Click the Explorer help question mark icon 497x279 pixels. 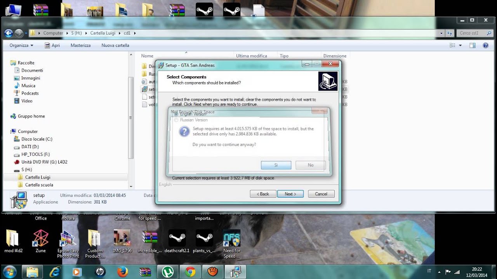[485, 45]
